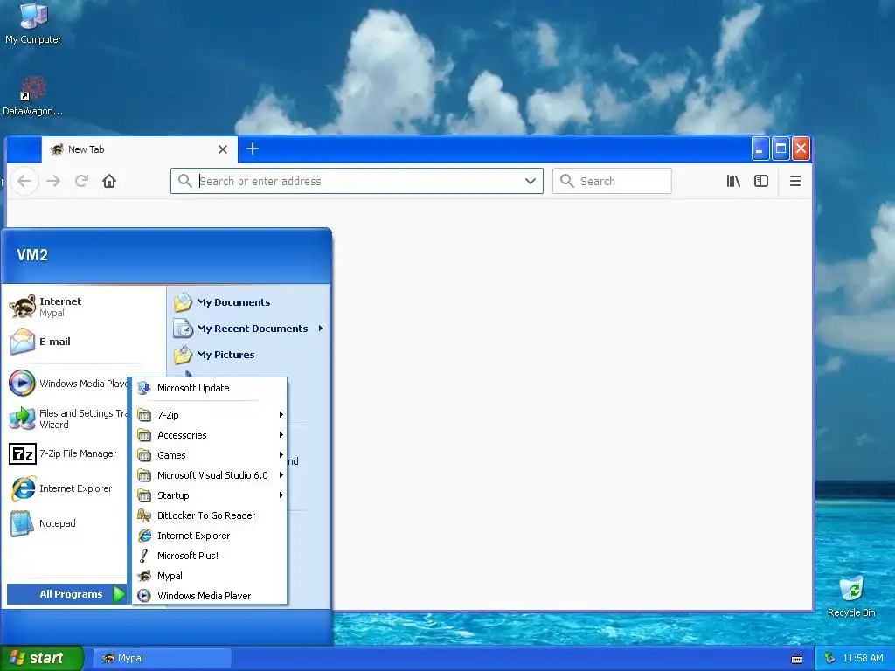The image size is (895, 671).
Task: Select Microsoft Update in programs list
Action: 210,388
